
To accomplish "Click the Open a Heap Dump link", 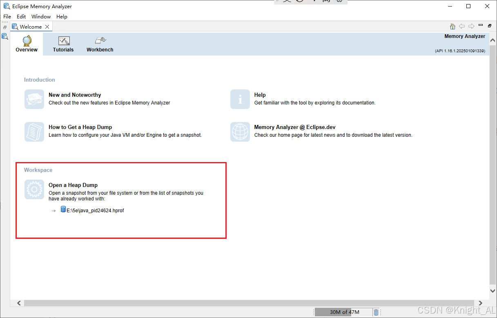I will coord(73,185).
